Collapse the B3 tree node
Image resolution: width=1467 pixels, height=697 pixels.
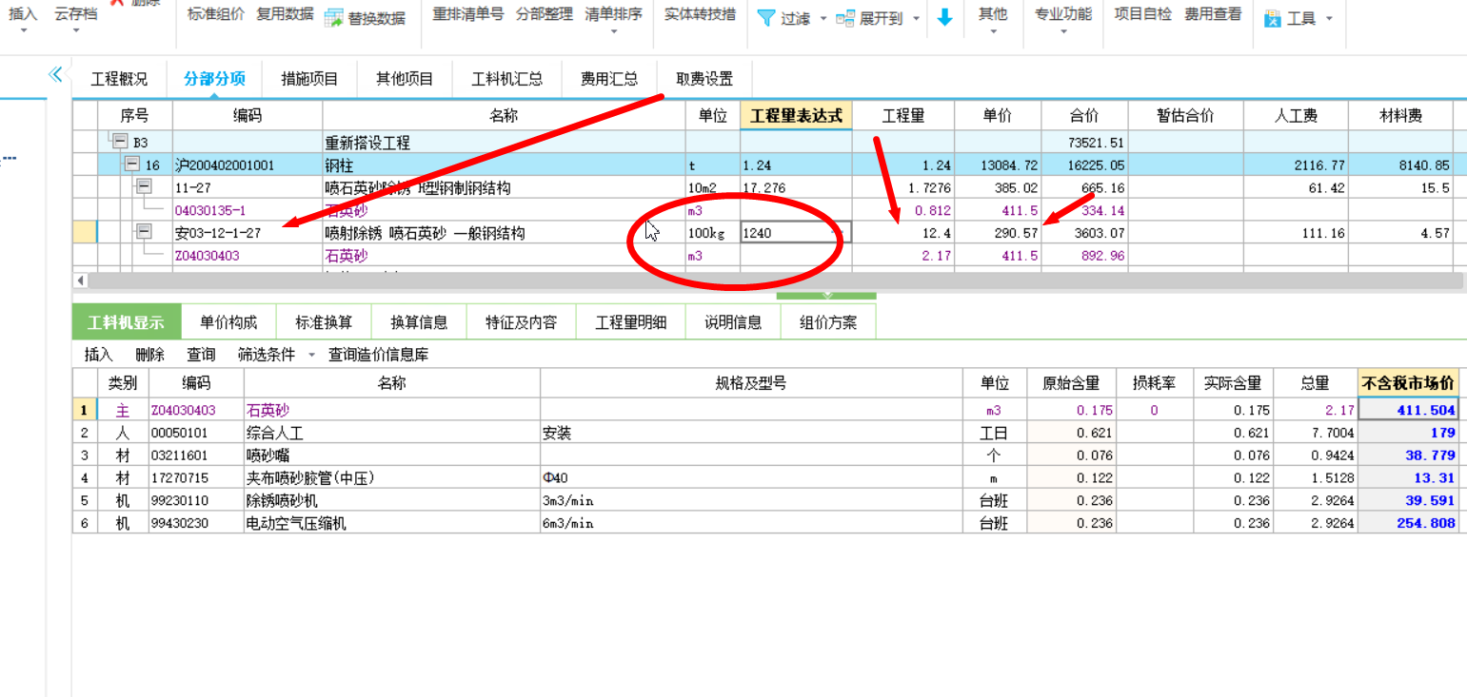point(120,142)
